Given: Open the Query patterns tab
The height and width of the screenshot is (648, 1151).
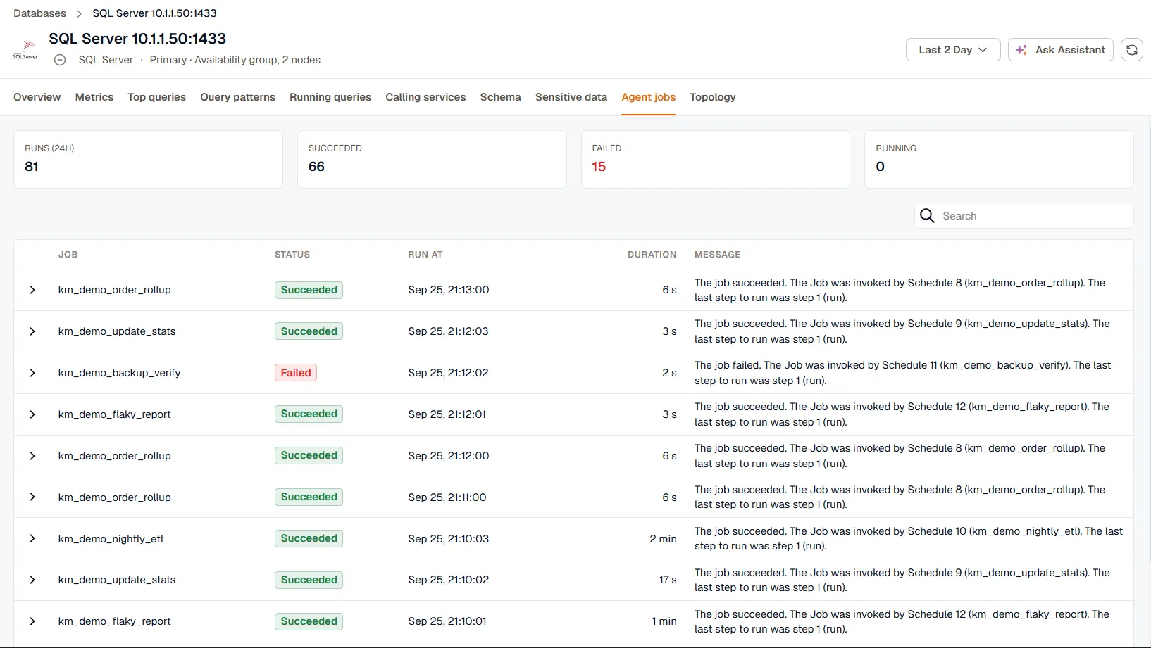Looking at the screenshot, I should [x=237, y=97].
